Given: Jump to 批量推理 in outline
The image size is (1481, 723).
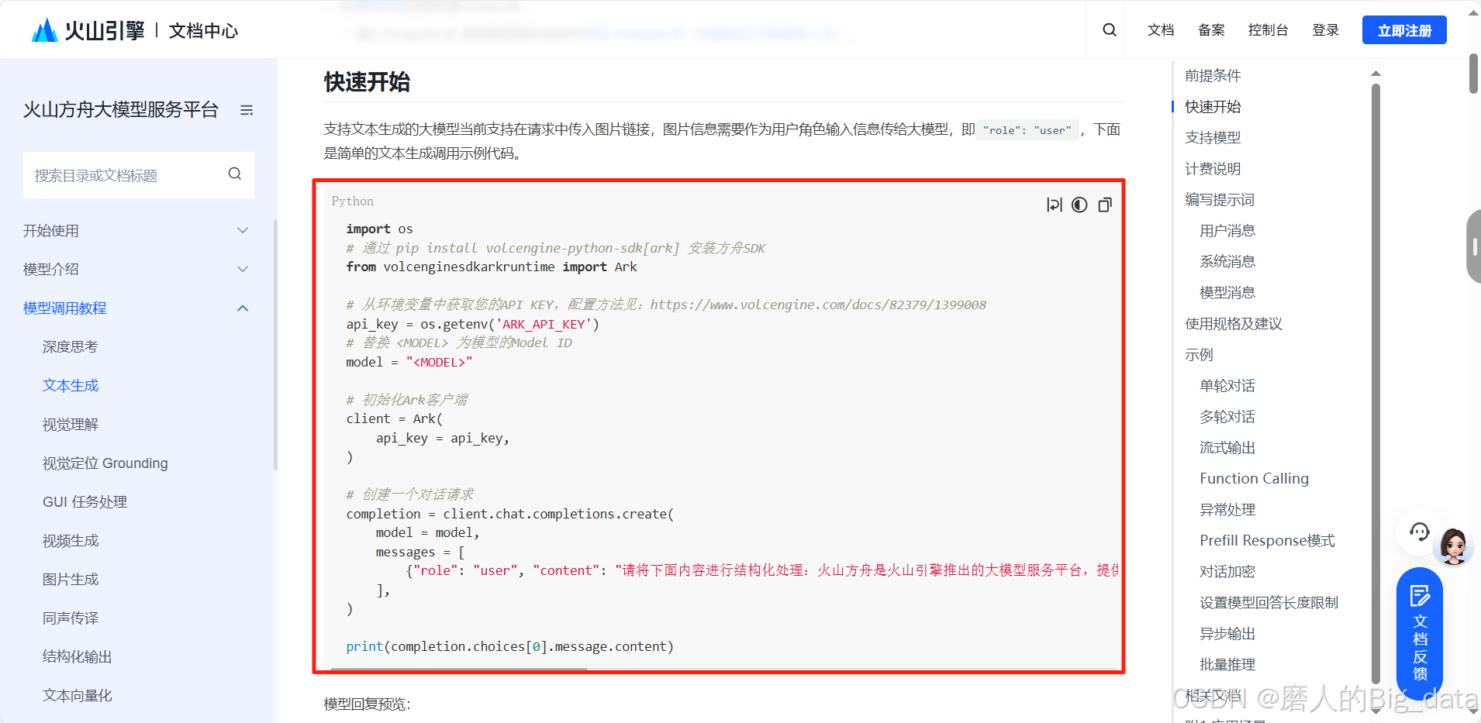Looking at the screenshot, I should 1227,665.
